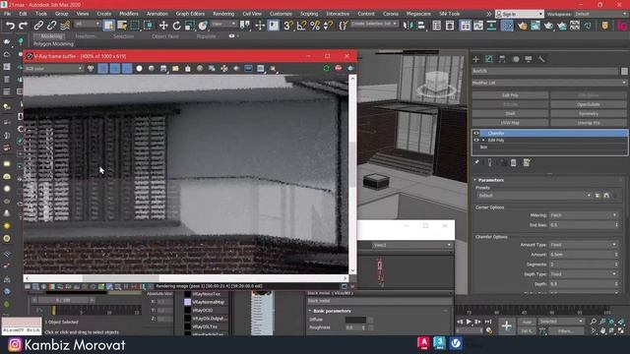The height and width of the screenshot is (354, 630).
Task: Click the Unlink Selection tool
Action: (51, 26)
